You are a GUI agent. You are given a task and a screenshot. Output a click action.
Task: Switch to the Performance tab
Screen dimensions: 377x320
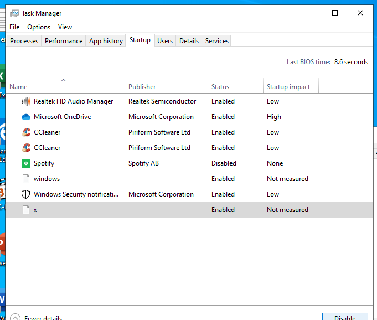(x=64, y=41)
